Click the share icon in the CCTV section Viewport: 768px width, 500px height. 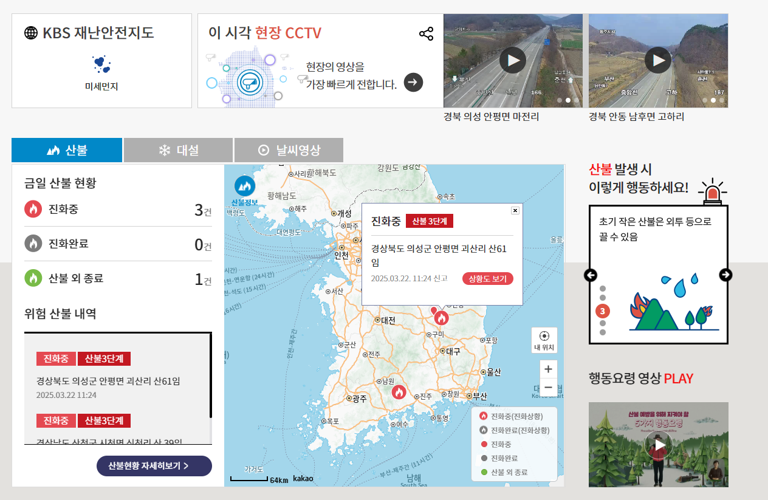coord(427,33)
